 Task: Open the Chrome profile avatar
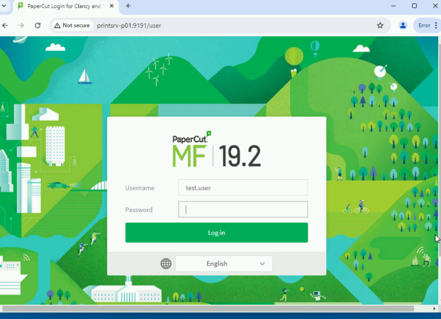click(x=403, y=25)
